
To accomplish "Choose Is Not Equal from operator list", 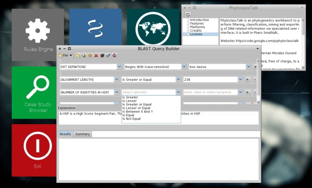I will 131,119.
